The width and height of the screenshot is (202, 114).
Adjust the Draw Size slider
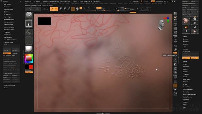point(123,10)
